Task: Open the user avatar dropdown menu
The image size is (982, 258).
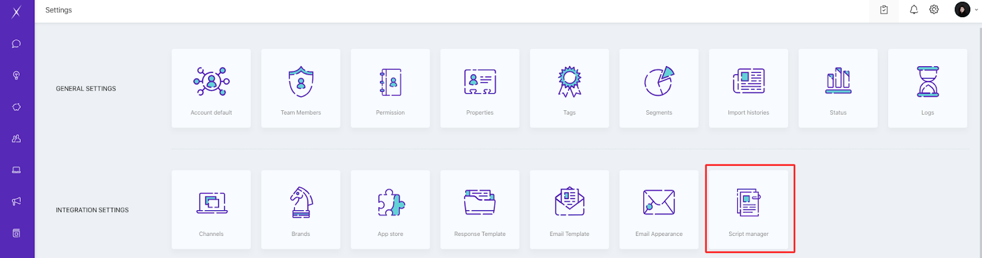Action: click(967, 10)
